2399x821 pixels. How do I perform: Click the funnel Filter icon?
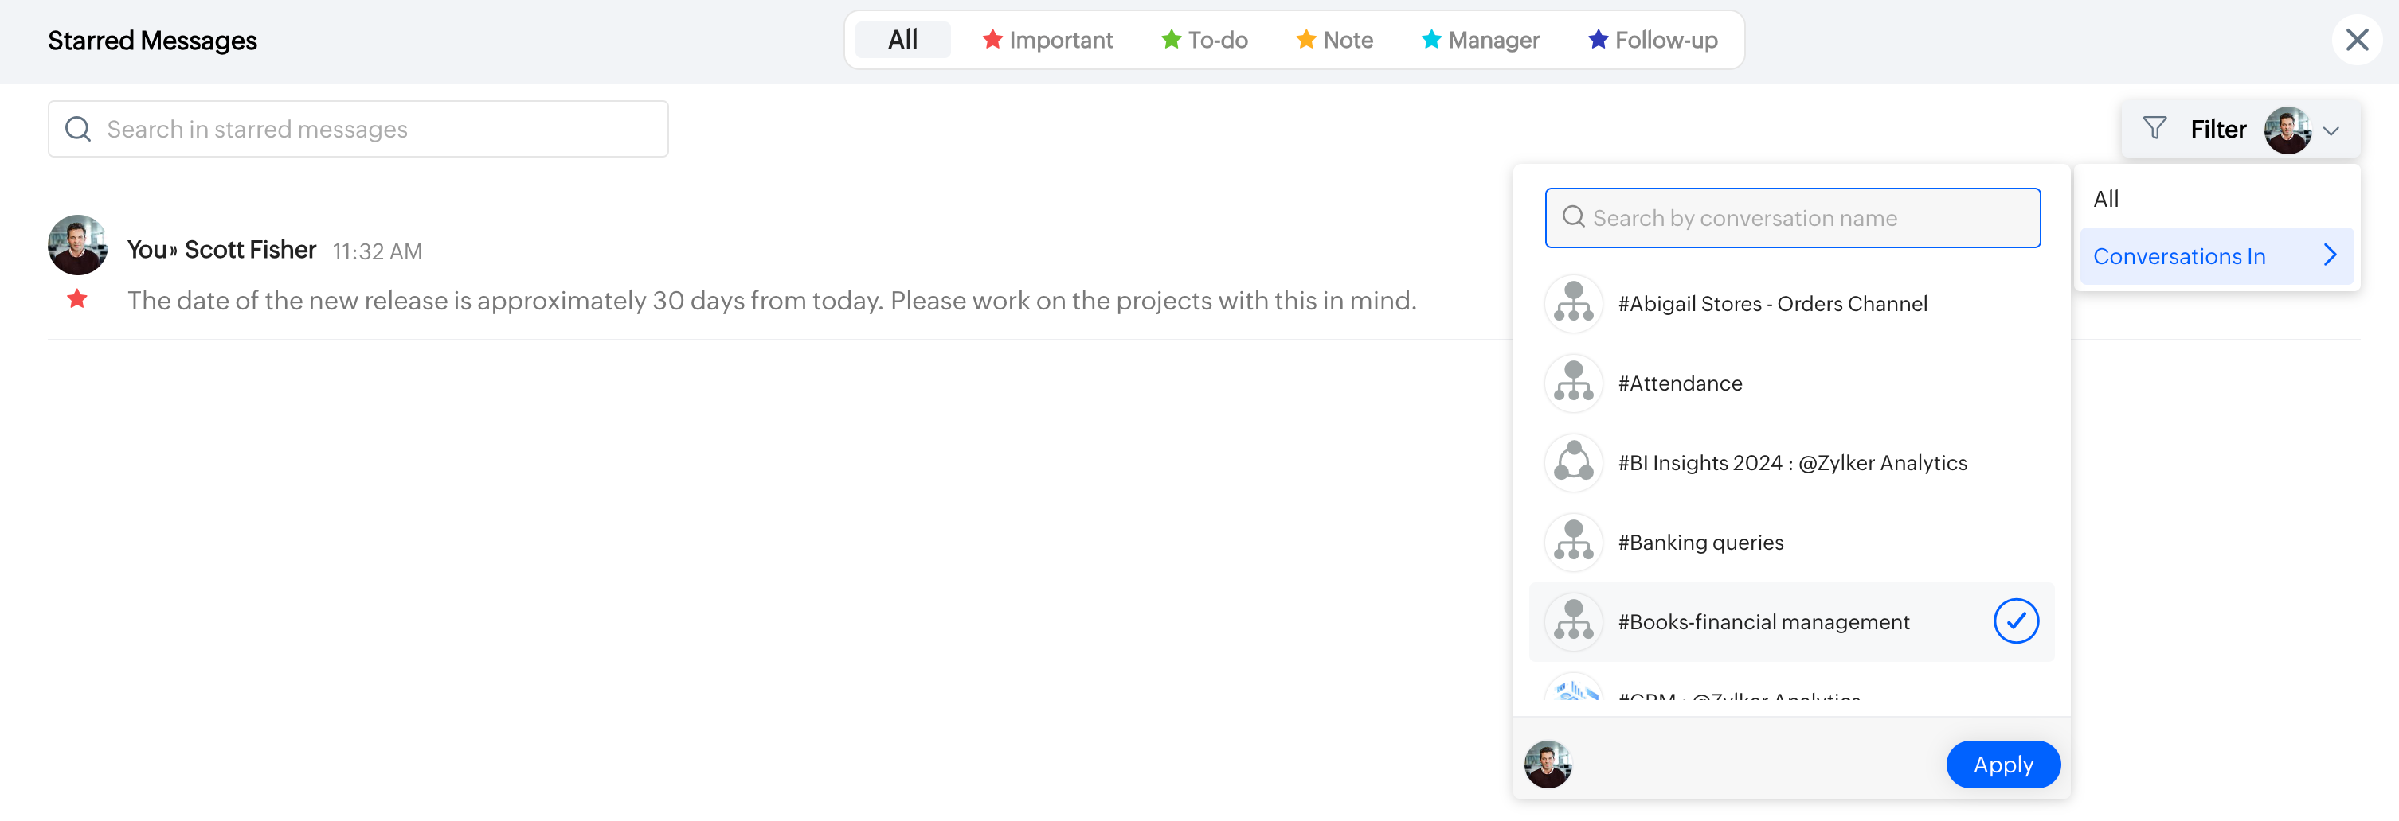[2154, 128]
